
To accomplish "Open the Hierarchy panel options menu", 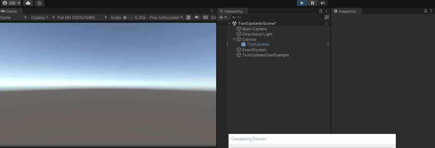I will [x=326, y=11].
